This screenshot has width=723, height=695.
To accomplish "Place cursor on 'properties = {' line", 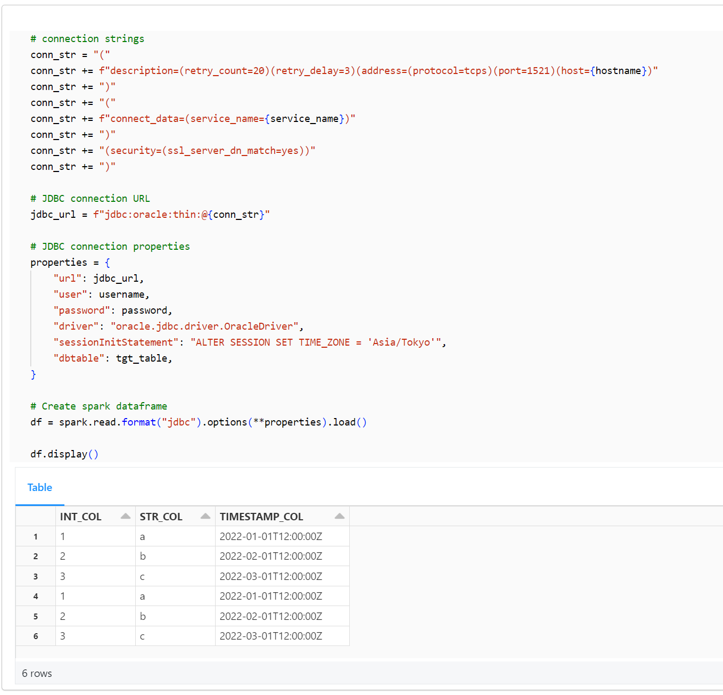I will 70,263.
